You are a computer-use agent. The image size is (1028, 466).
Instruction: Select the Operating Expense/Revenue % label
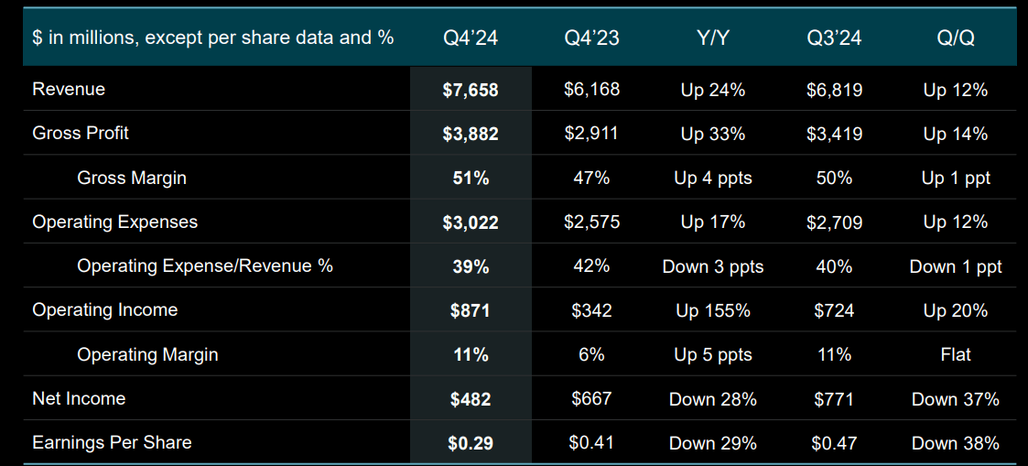[x=205, y=266]
